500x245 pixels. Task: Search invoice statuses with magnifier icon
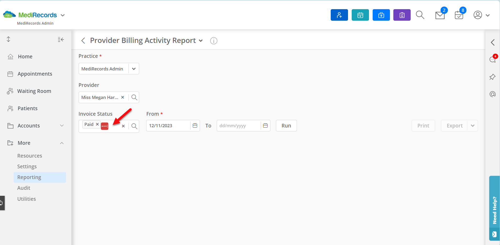[134, 126]
